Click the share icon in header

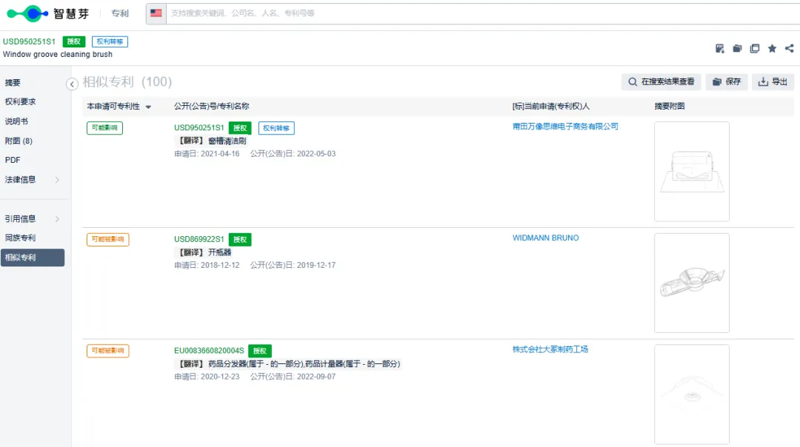[790, 48]
